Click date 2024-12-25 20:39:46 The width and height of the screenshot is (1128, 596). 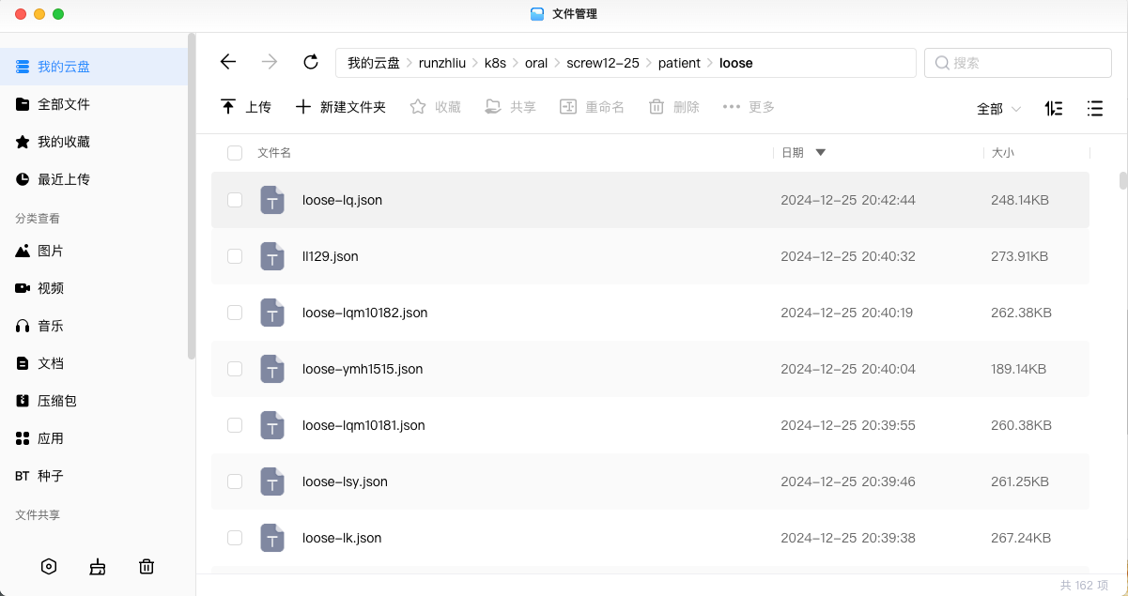848,481
